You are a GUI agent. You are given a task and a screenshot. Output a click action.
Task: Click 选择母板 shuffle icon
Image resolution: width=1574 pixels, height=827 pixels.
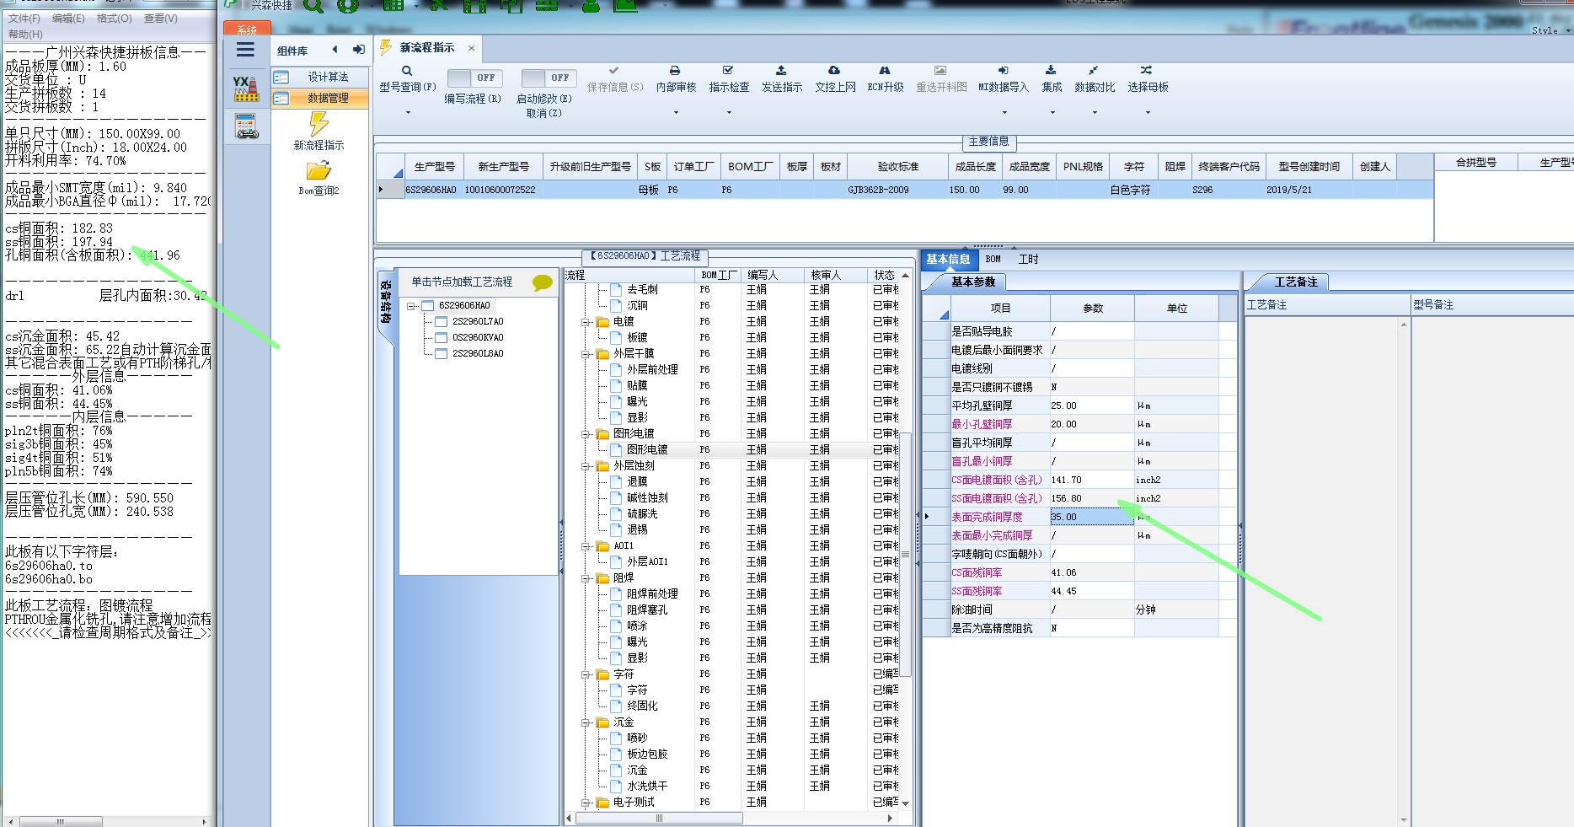[x=1146, y=71]
